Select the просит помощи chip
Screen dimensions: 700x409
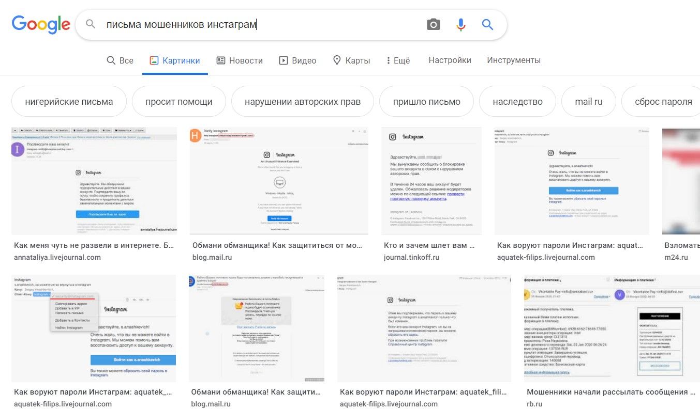[179, 101]
